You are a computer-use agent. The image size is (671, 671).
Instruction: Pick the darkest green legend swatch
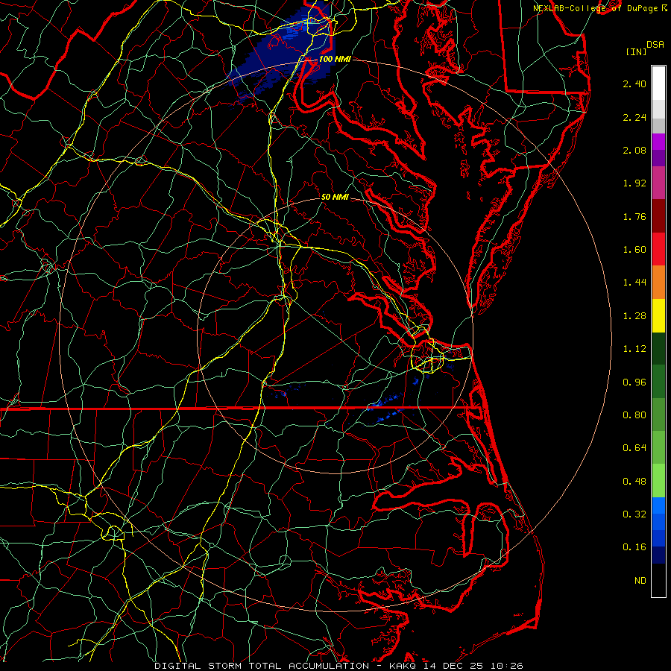tap(658, 349)
